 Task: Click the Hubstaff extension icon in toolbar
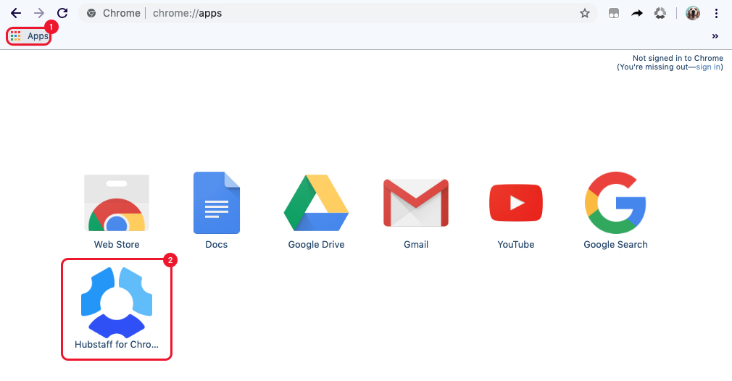coord(660,13)
